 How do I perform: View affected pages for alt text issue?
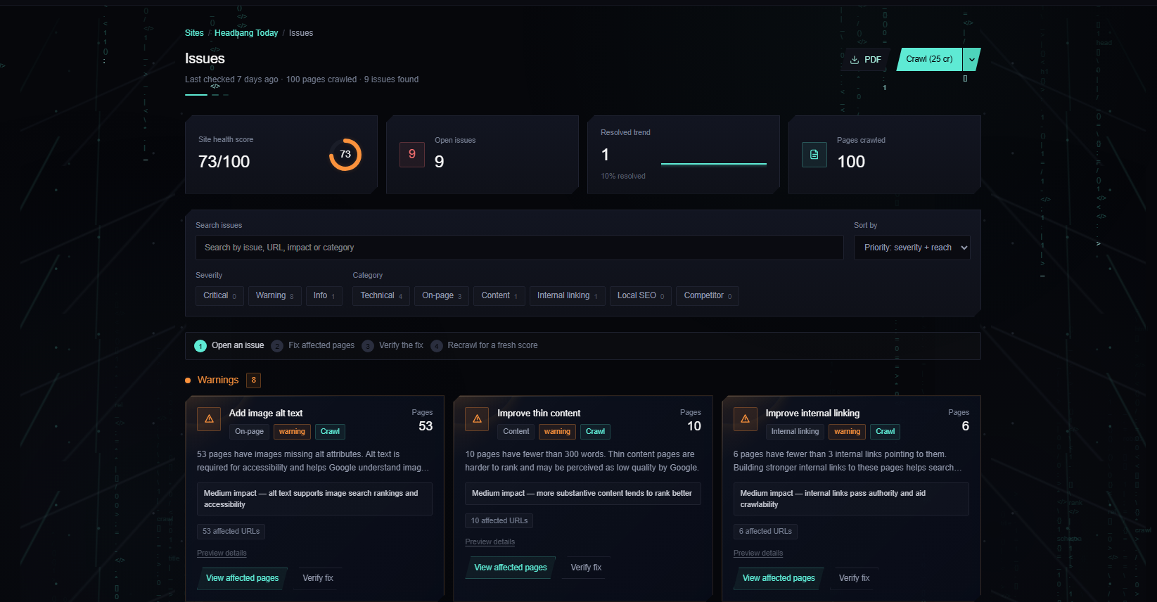tap(243, 578)
